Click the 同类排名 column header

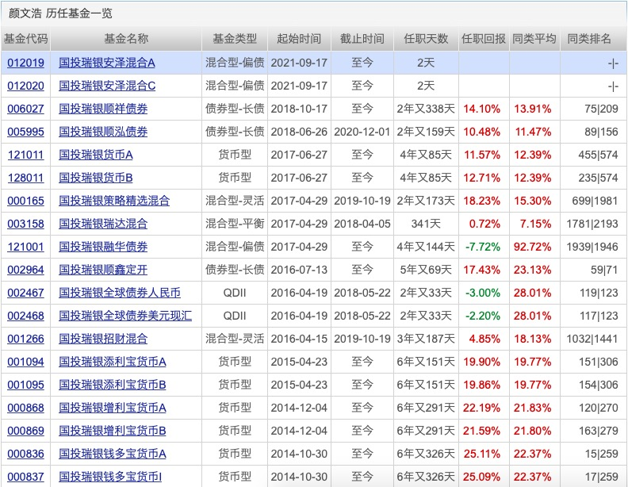coord(588,39)
